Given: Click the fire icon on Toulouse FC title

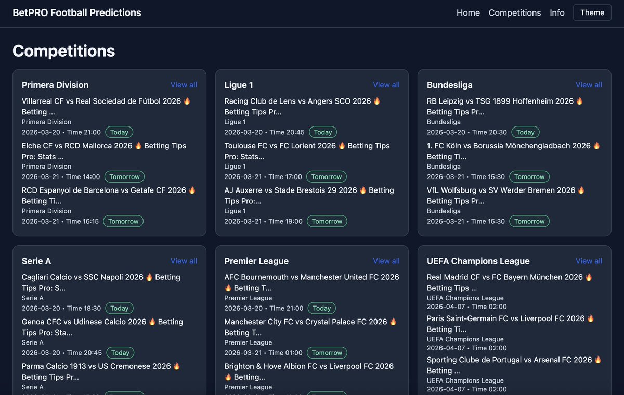Looking at the screenshot, I should [x=342, y=146].
